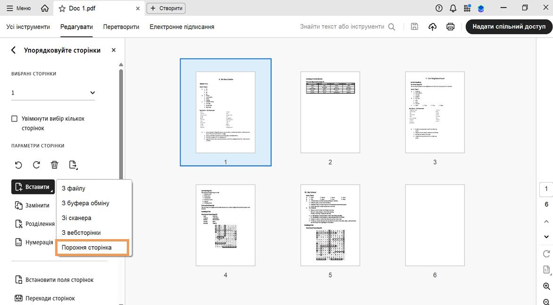Zoom in with the plus magnifier
Image resolution: width=553 pixels, height=305 pixels.
[547, 286]
